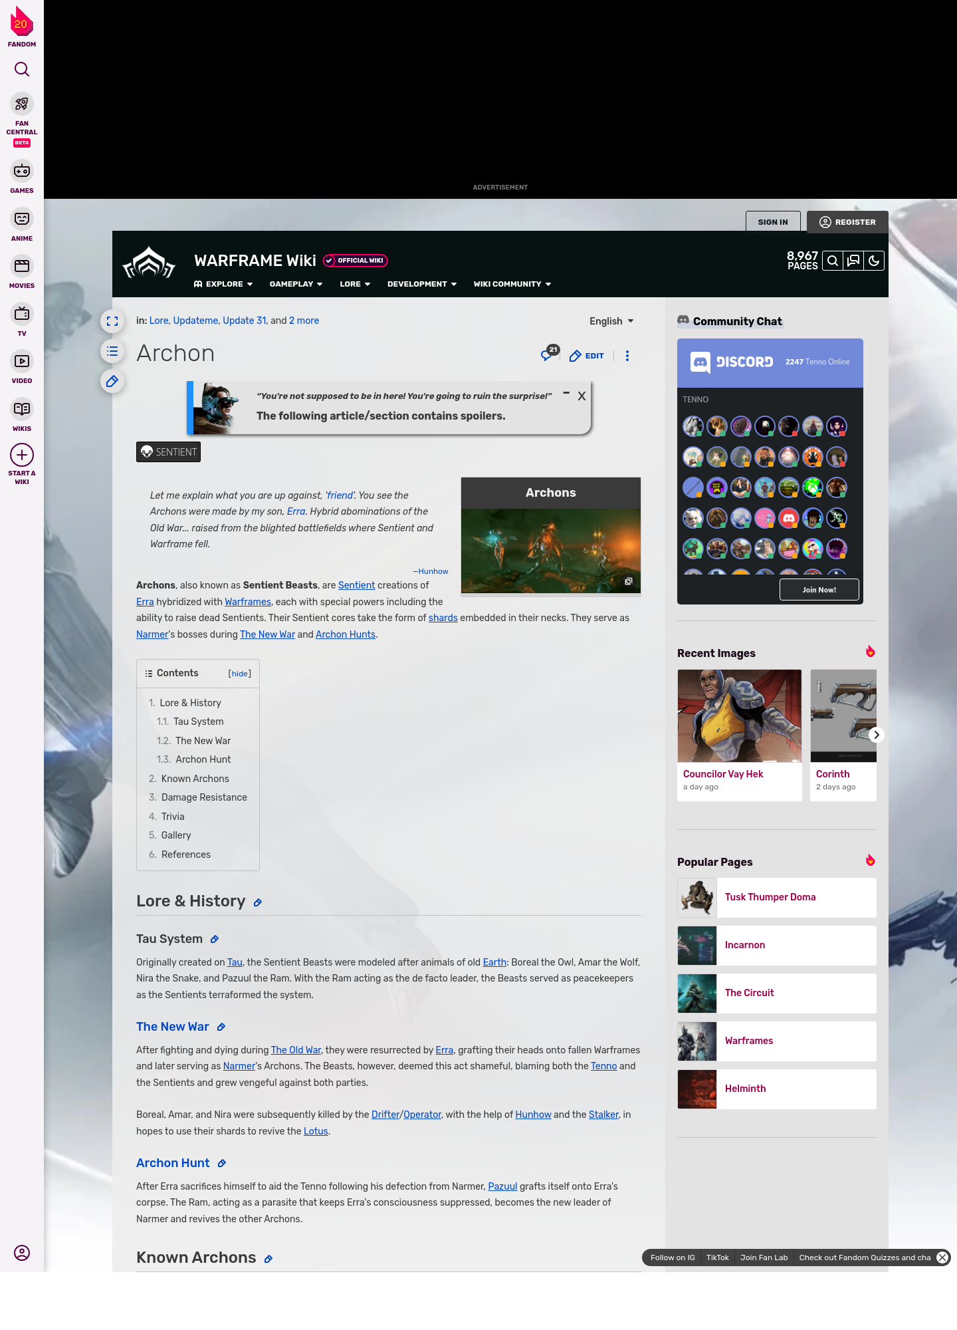This screenshot has height=1330, width=957.
Task: Click the wiki header search icon
Action: 833,261
